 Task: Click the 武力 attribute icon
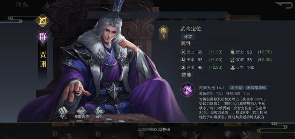click(183, 52)
